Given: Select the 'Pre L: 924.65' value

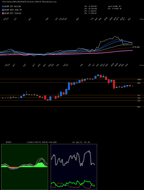Looking at the screenshot, I should [x=90, y=11].
